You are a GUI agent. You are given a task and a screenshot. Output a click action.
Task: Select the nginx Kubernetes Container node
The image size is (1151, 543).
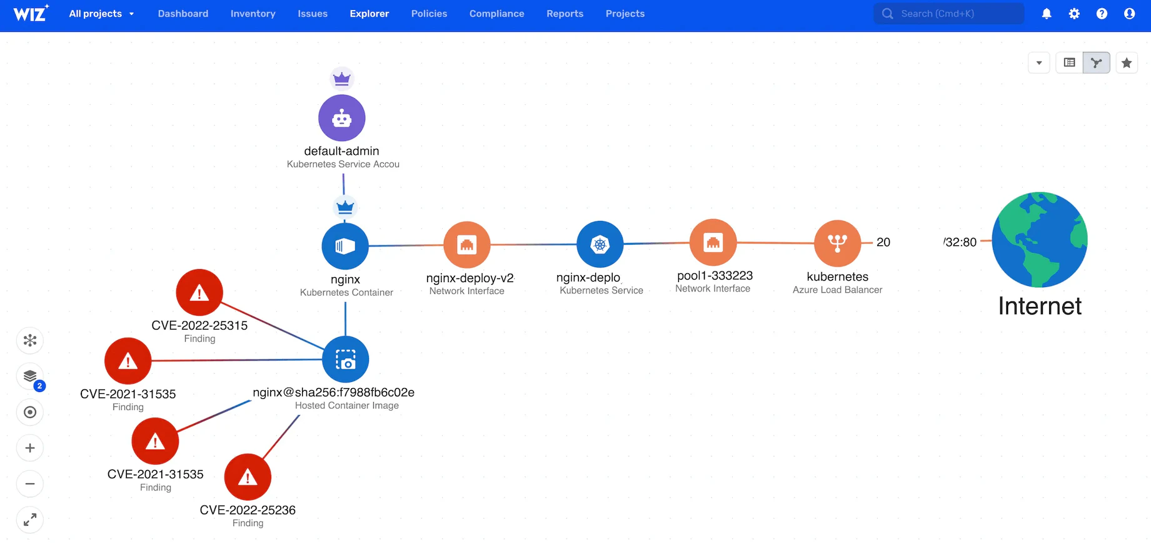coord(345,246)
